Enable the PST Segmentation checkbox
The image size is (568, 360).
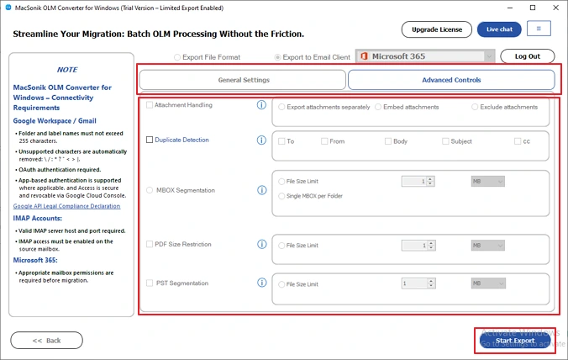pos(150,283)
